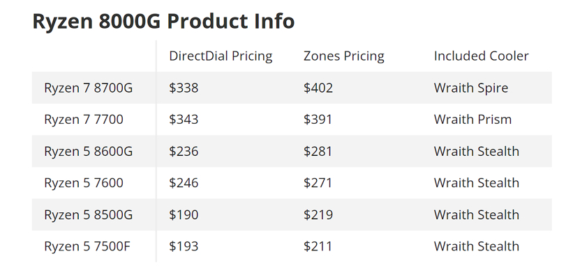Click the Ryzen 8000G Product Info heading
The width and height of the screenshot is (566, 272).
(x=163, y=22)
